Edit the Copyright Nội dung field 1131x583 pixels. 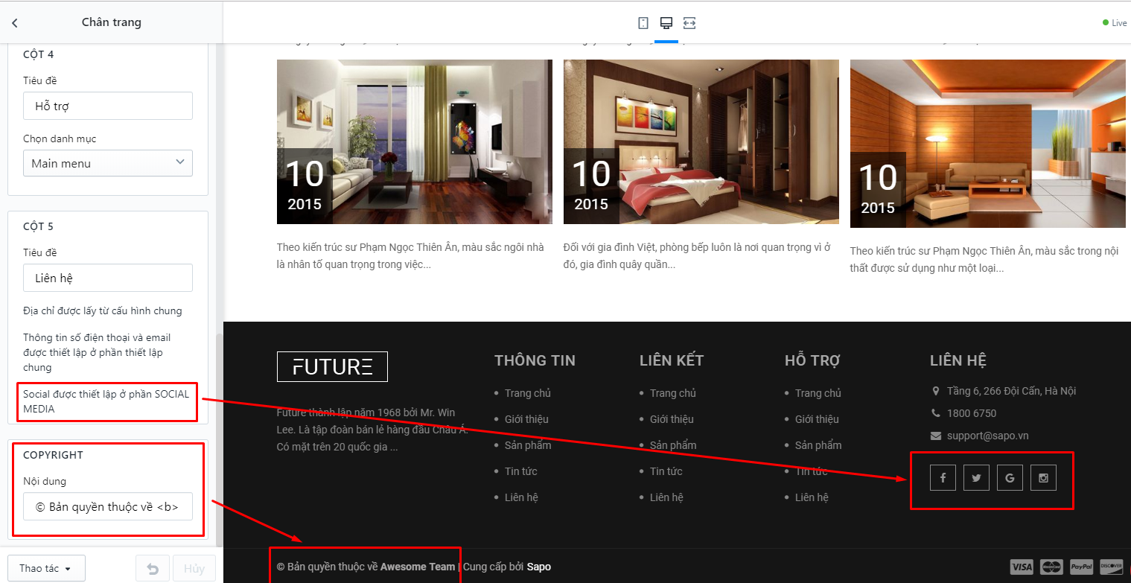pos(108,507)
